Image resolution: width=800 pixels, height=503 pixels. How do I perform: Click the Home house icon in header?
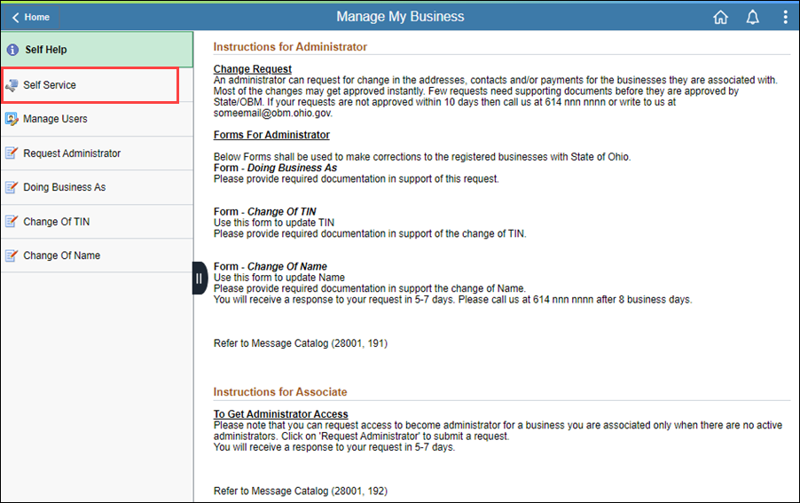[720, 17]
